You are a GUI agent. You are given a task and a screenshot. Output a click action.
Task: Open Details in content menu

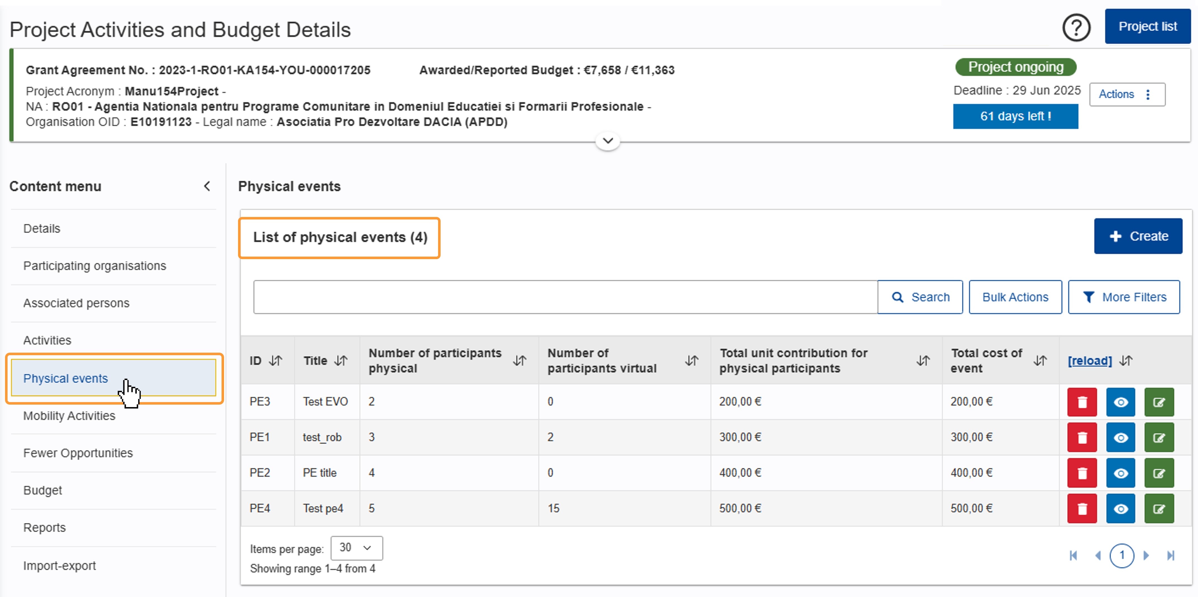tap(113, 228)
